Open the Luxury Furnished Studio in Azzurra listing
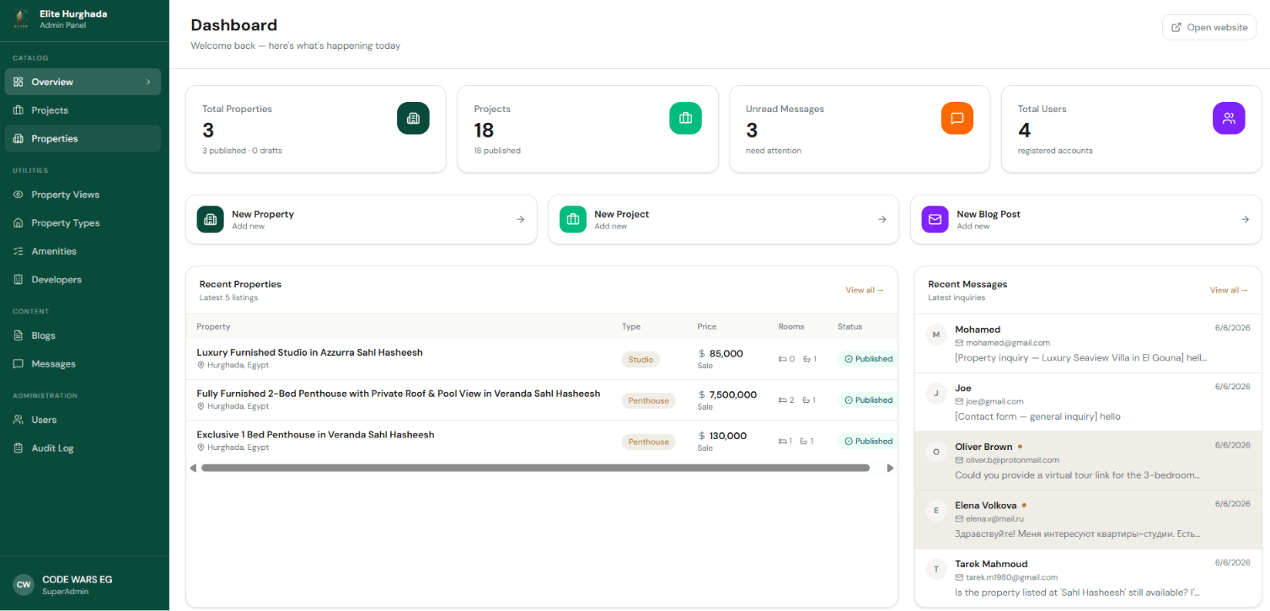The height and width of the screenshot is (611, 1270). coord(309,352)
